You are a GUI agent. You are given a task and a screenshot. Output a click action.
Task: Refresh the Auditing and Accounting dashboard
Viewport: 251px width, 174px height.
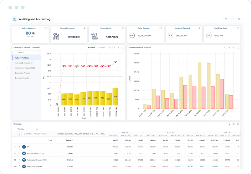coord(239,19)
